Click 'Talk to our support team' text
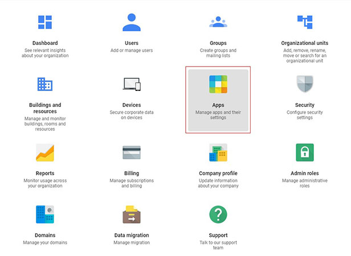The image size is (351, 256). [218, 245]
